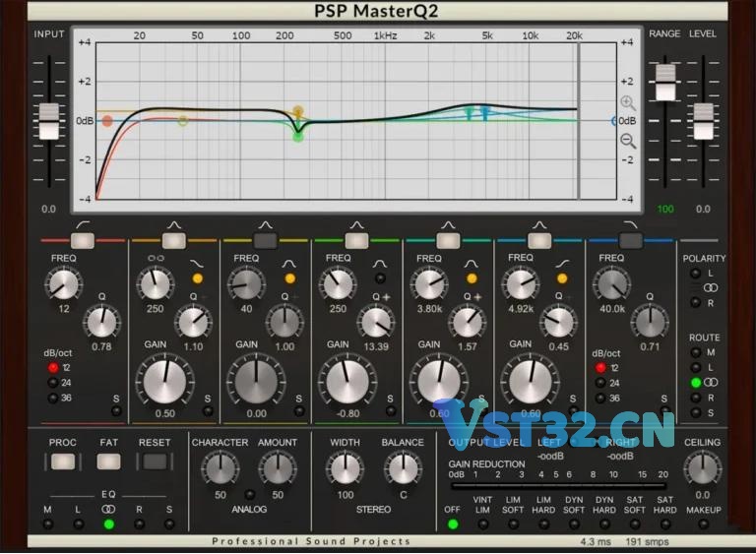The width and height of the screenshot is (756, 554).
Task: Click the red high-pass node on graph
Action: click(107, 121)
